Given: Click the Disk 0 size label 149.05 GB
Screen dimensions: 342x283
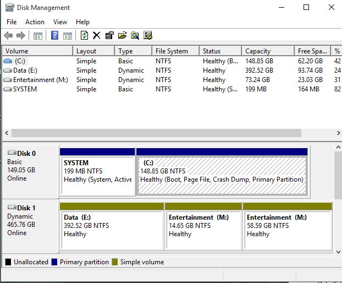Looking at the screenshot, I should pyautogui.click(x=21, y=170).
